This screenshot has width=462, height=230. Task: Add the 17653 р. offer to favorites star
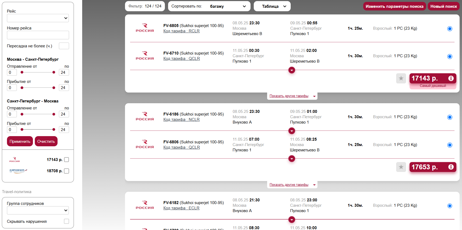click(401, 167)
